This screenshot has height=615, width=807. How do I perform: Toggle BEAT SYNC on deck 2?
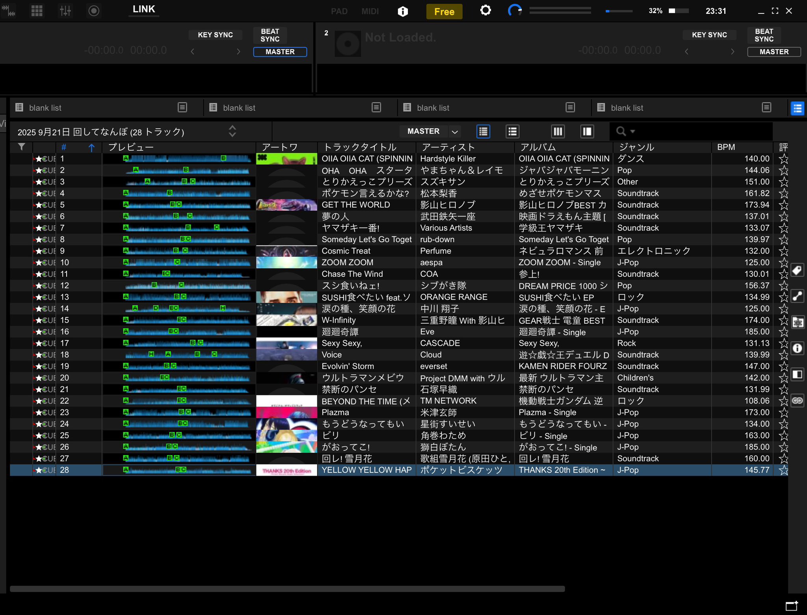point(764,35)
